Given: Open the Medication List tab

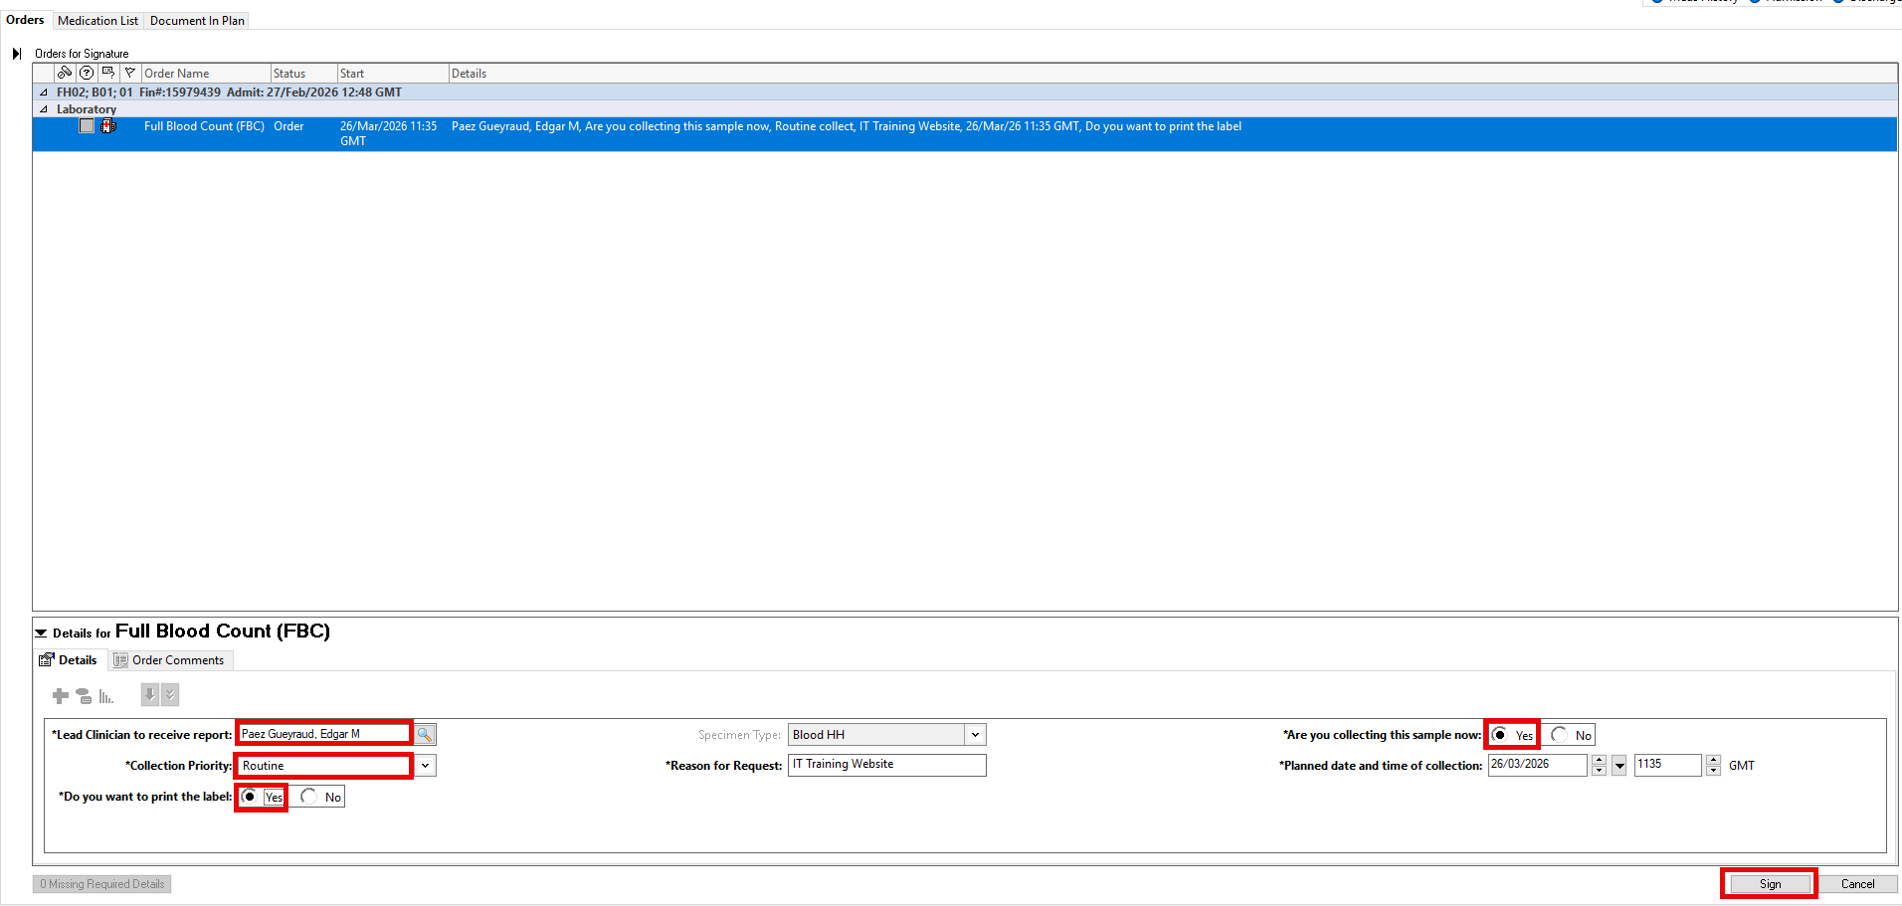Looking at the screenshot, I should (97, 21).
